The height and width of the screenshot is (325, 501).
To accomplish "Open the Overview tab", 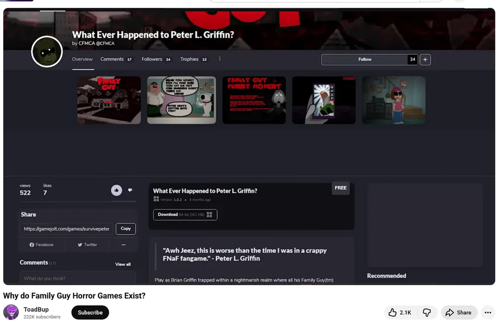I will (x=82, y=59).
